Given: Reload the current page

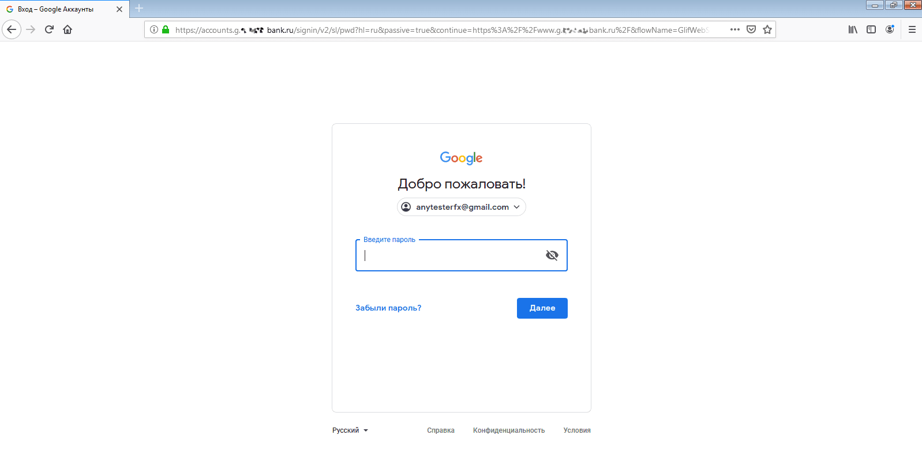Looking at the screenshot, I should 49,29.
